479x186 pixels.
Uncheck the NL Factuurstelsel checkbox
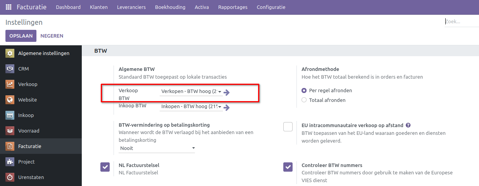point(105,167)
